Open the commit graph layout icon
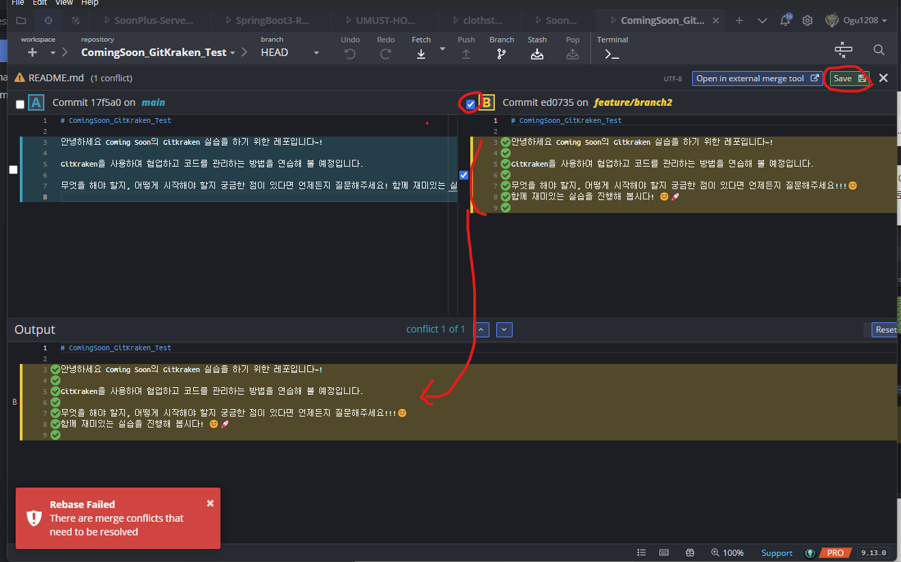 click(844, 50)
